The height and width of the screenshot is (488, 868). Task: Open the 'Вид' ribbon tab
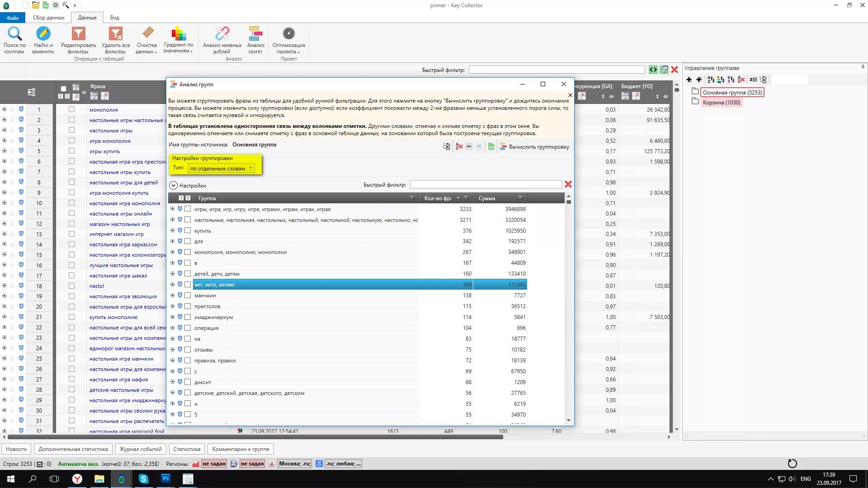(114, 18)
